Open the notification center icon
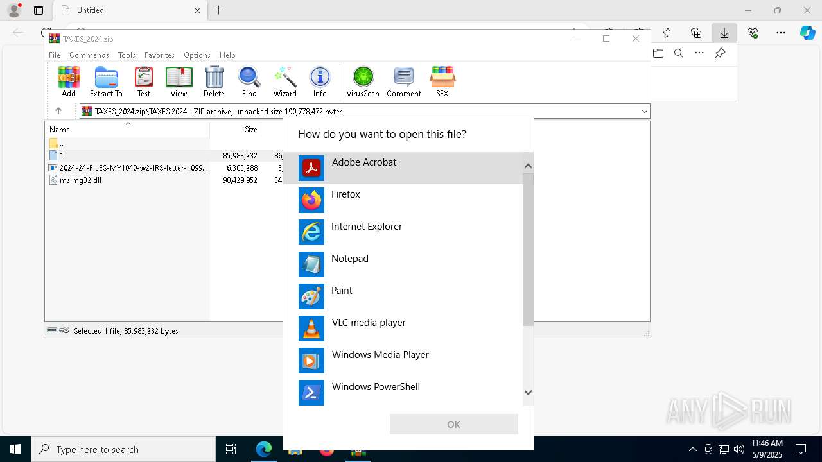This screenshot has height=462, width=822. click(801, 449)
